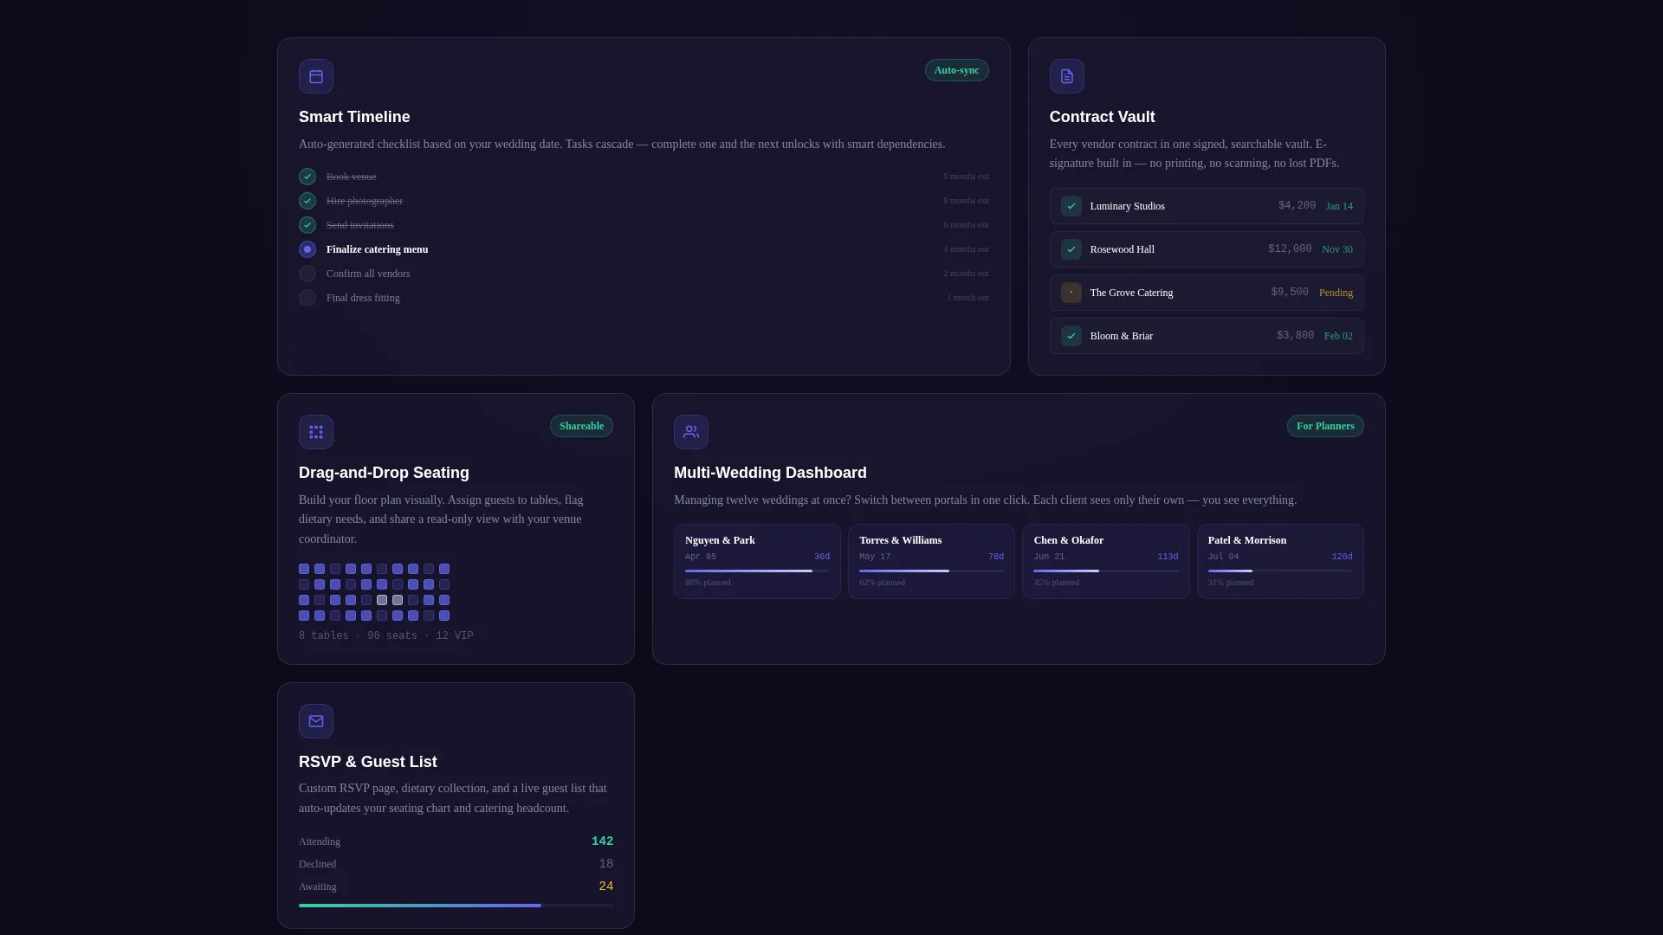Click the Shareable badge
This screenshot has height=935, width=1663.
581,426
